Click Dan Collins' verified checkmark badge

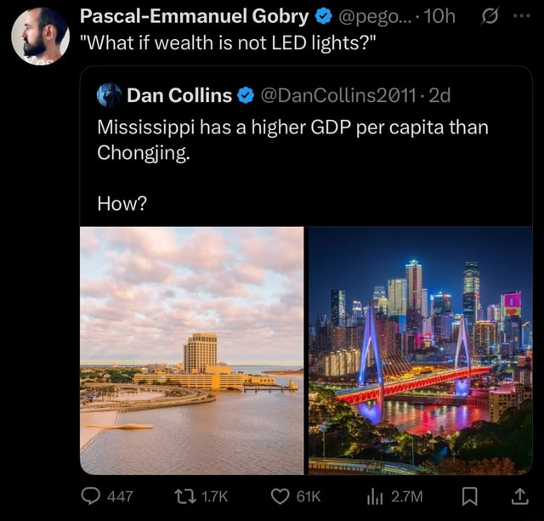(x=245, y=95)
